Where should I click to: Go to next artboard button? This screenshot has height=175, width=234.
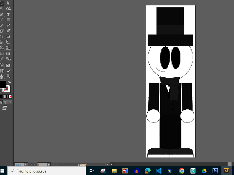coord(54,165)
